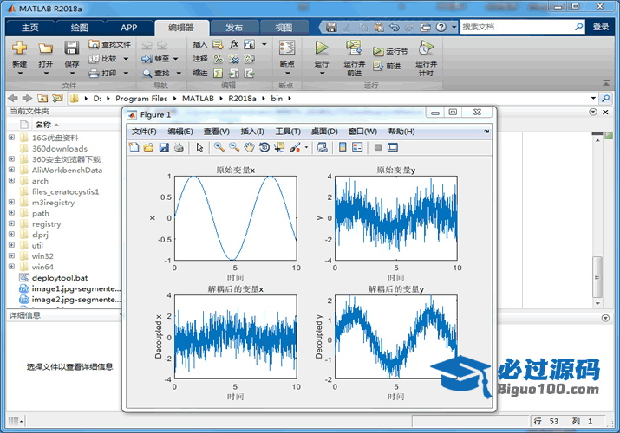Toggle Zoom Out tool in Figure 1
This screenshot has width=620, height=433.
pyautogui.click(x=234, y=147)
